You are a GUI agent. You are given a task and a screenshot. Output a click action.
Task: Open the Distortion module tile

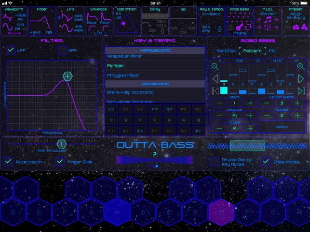pos(126,21)
